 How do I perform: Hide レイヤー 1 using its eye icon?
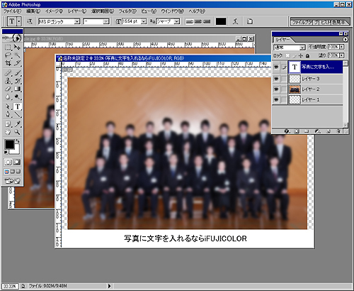[276, 99]
